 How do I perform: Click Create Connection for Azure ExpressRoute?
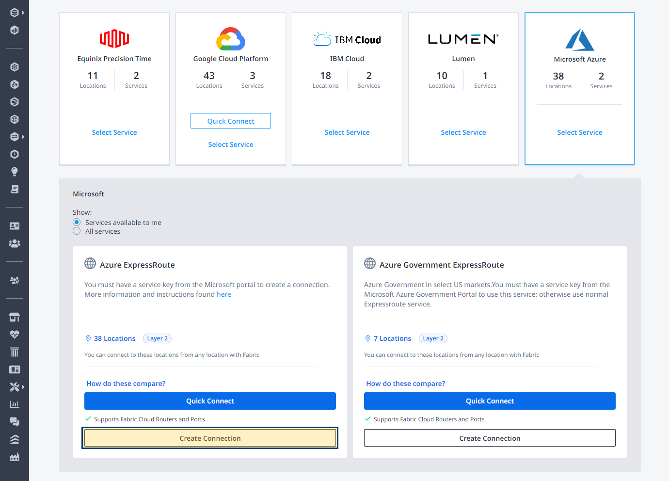(x=210, y=438)
